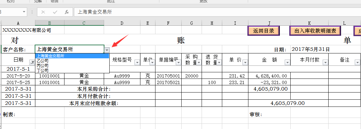The width and height of the screenshot is (361, 129).
Task: Select column J header
Action: 269,23
